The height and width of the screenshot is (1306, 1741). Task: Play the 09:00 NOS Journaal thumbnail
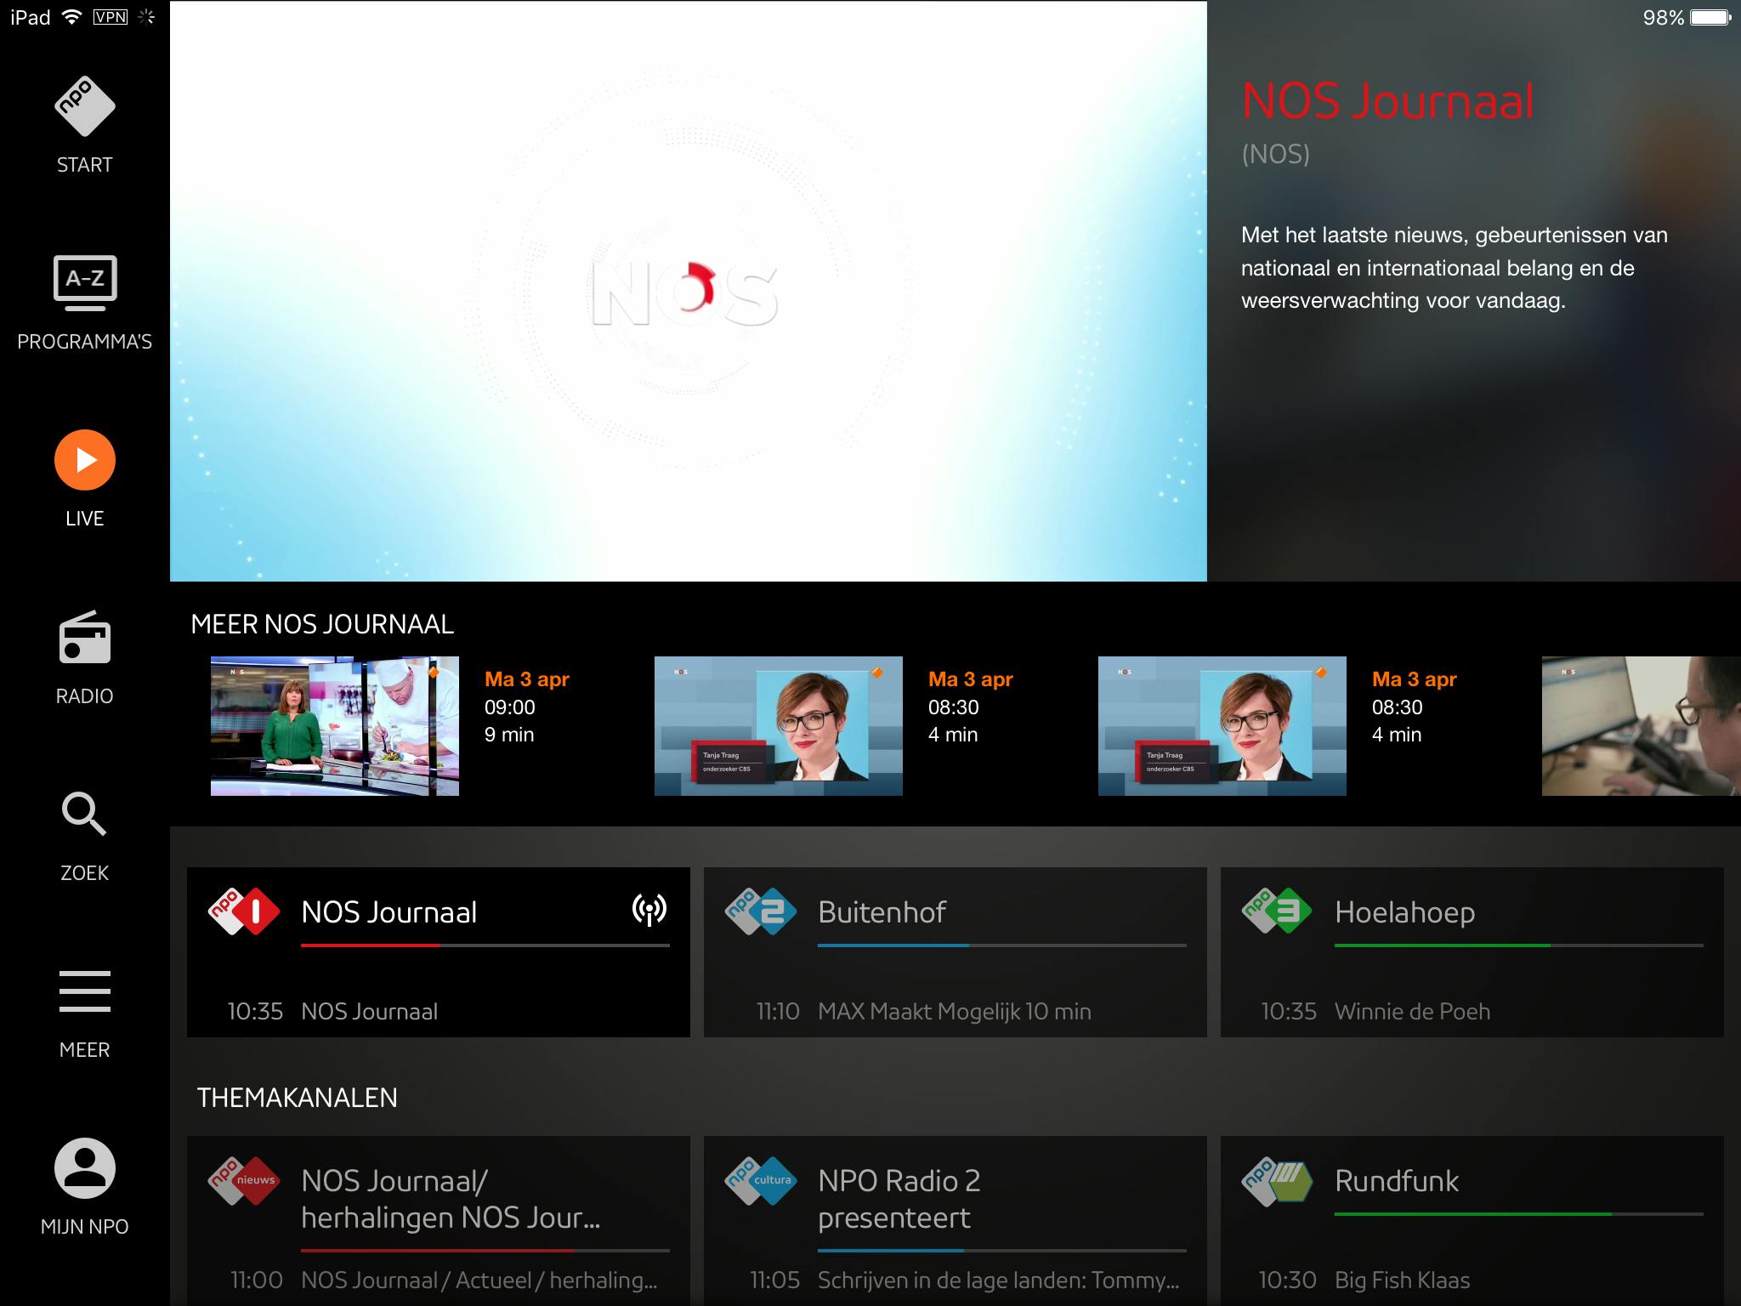tap(334, 725)
